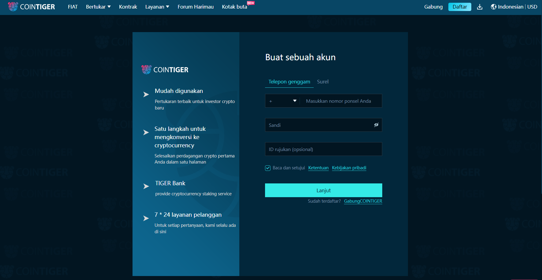
Task: Open the Kebijakan pribadi link
Action: pyautogui.click(x=349, y=168)
